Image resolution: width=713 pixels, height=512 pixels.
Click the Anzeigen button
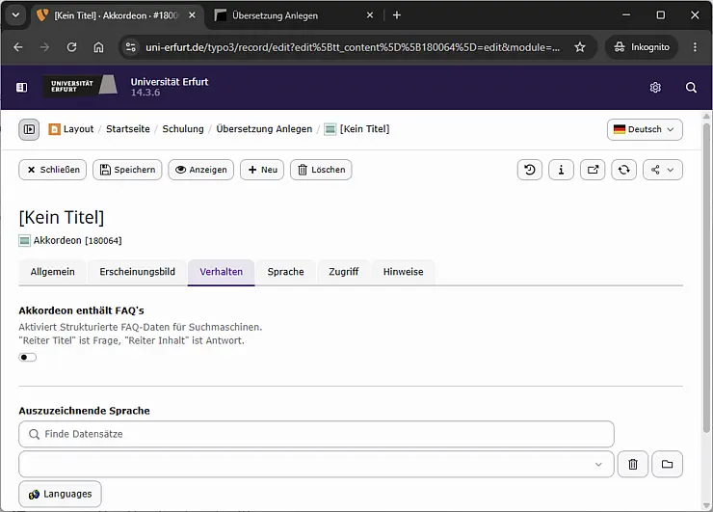point(201,170)
